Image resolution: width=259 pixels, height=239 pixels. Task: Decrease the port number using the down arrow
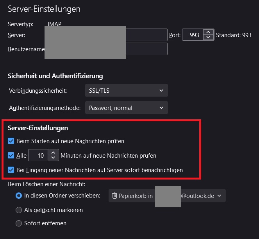pos(209,38)
